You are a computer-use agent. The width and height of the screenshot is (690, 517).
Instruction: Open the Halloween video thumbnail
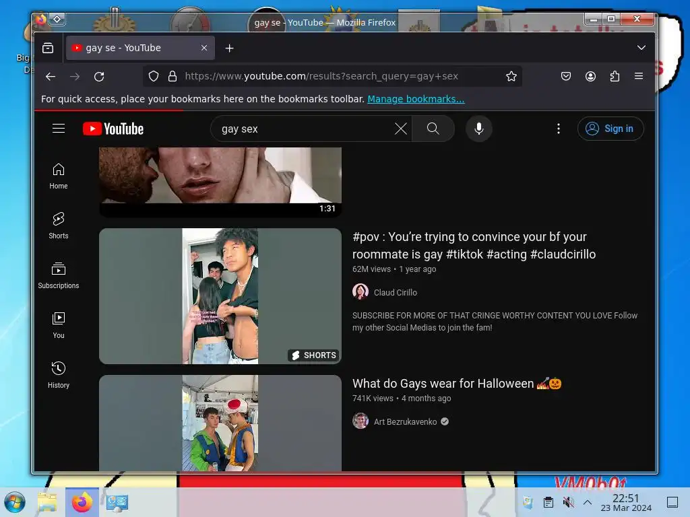tap(220, 423)
